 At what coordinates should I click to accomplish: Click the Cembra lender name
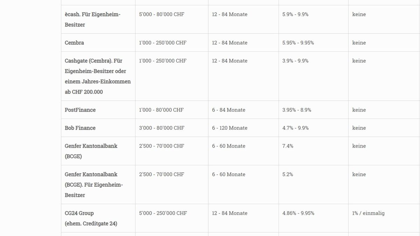coord(74,43)
